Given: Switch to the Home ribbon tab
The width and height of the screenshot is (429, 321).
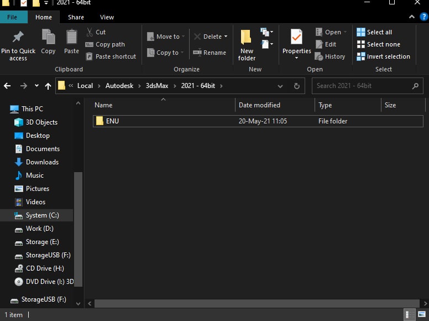Looking at the screenshot, I should (x=44, y=17).
